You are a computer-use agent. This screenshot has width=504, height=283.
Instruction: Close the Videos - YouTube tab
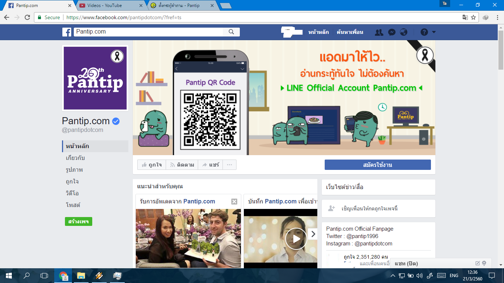pos(141,6)
